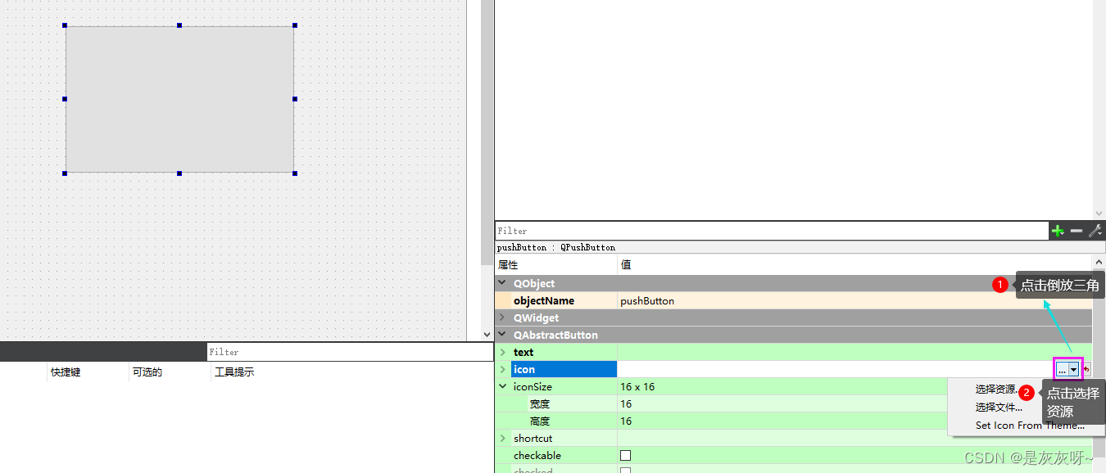Click the red reset arrow on icon row

click(x=1087, y=370)
